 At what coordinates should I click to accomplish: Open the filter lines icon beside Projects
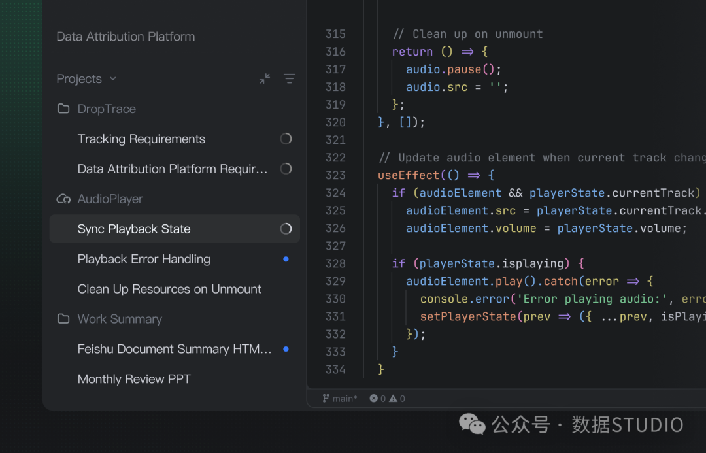tap(290, 79)
